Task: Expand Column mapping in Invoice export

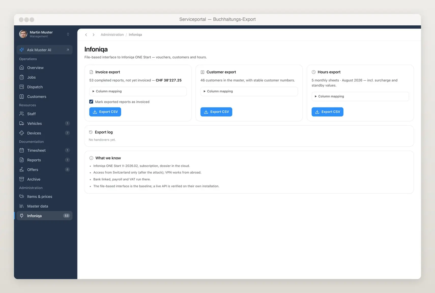Action: pyautogui.click(x=138, y=91)
